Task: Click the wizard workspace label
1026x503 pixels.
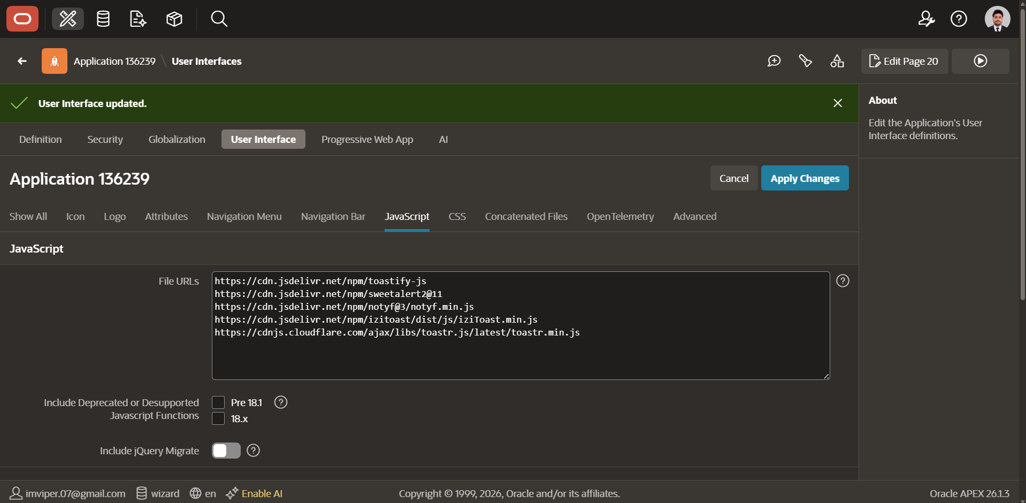Action: point(165,493)
